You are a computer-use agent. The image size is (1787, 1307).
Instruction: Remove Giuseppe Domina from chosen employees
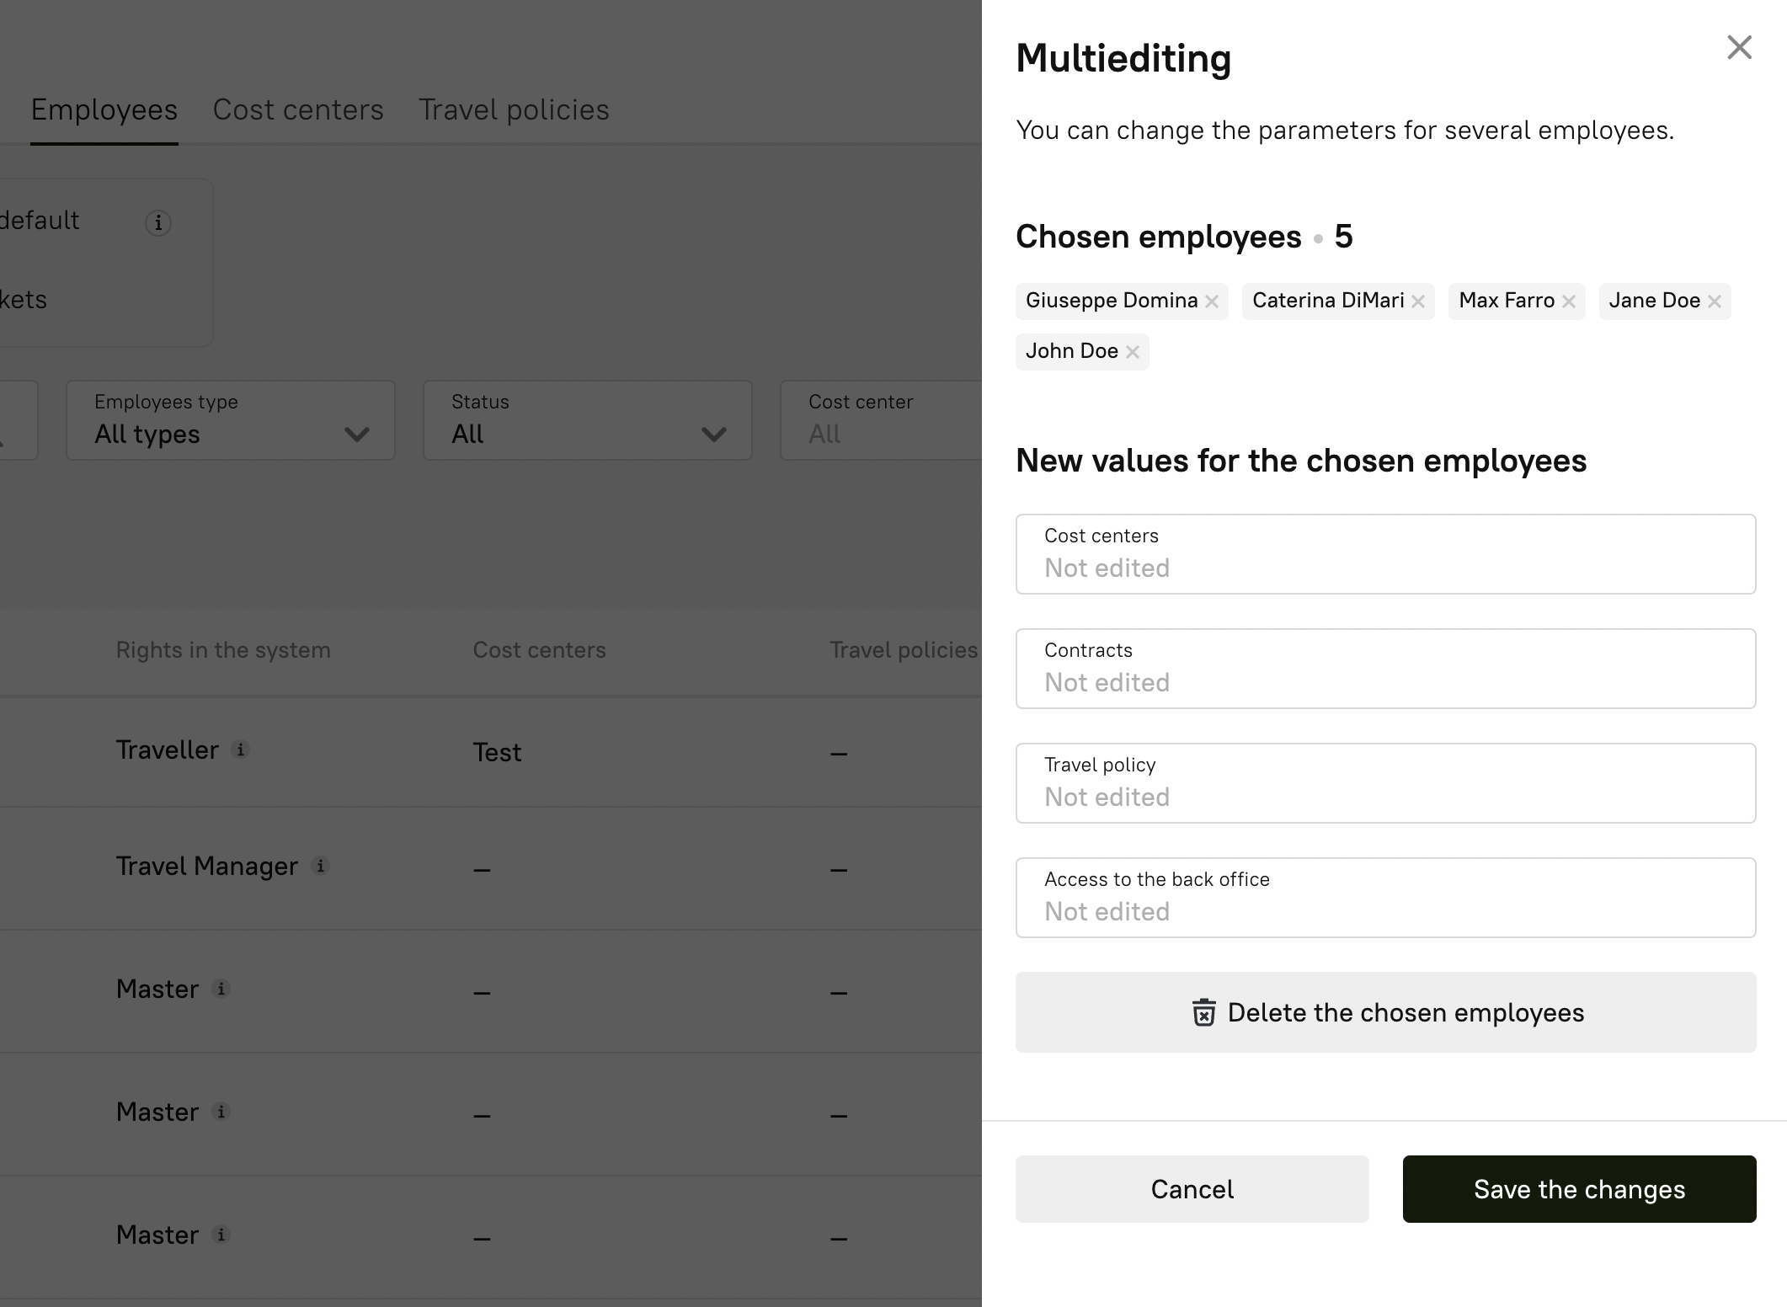1212,301
